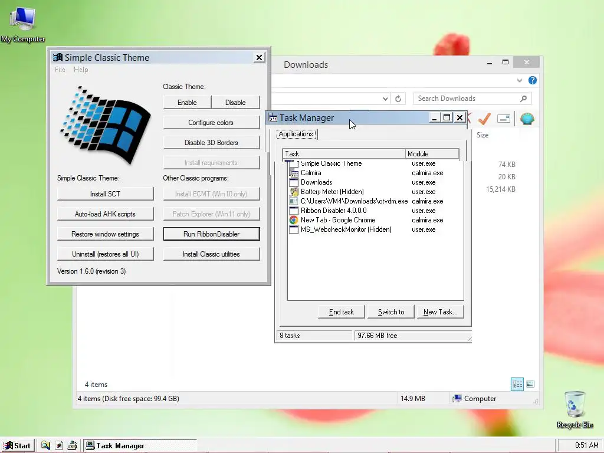Image resolution: width=604 pixels, height=453 pixels.
Task: Click Install Classic utilities
Action: point(211,254)
